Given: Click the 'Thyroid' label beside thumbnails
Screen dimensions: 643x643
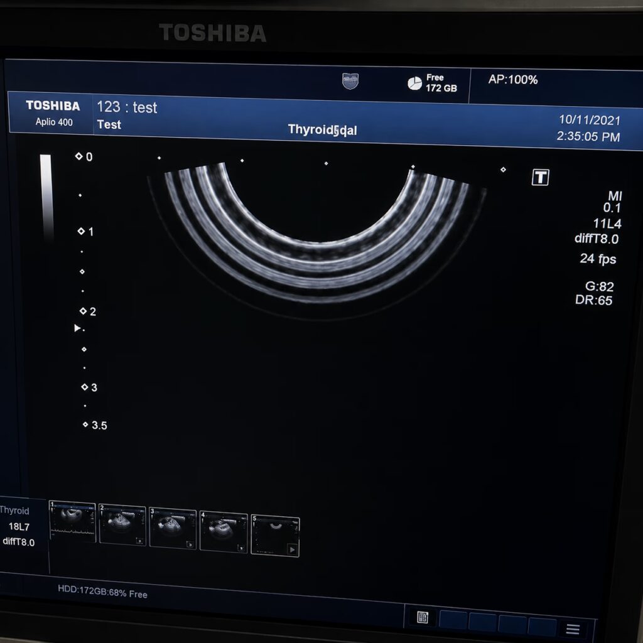Looking at the screenshot, I should (14, 511).
